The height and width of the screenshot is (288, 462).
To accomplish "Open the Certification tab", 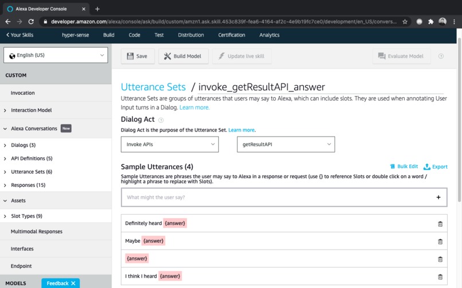I will tap(232, 35).
